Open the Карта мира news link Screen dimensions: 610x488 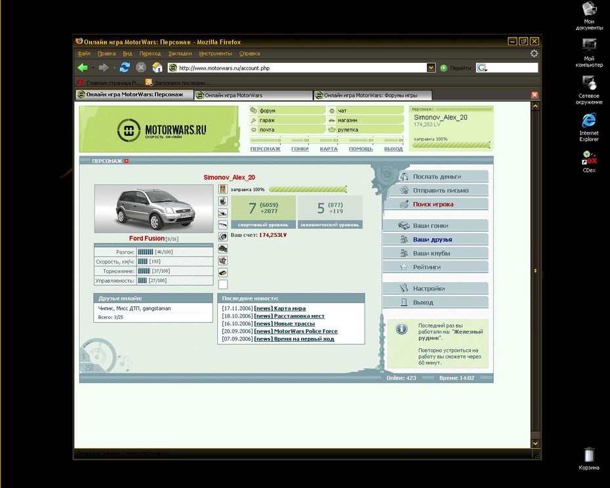pos(279,308)
